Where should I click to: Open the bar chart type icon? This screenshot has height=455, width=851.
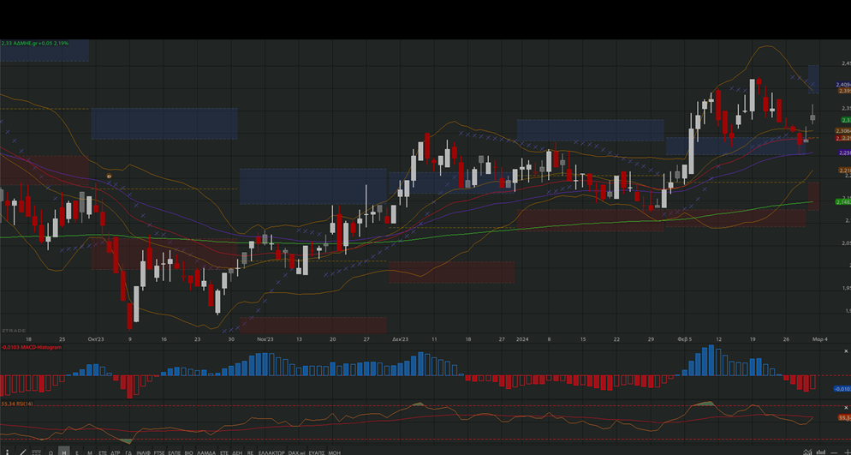821,452
